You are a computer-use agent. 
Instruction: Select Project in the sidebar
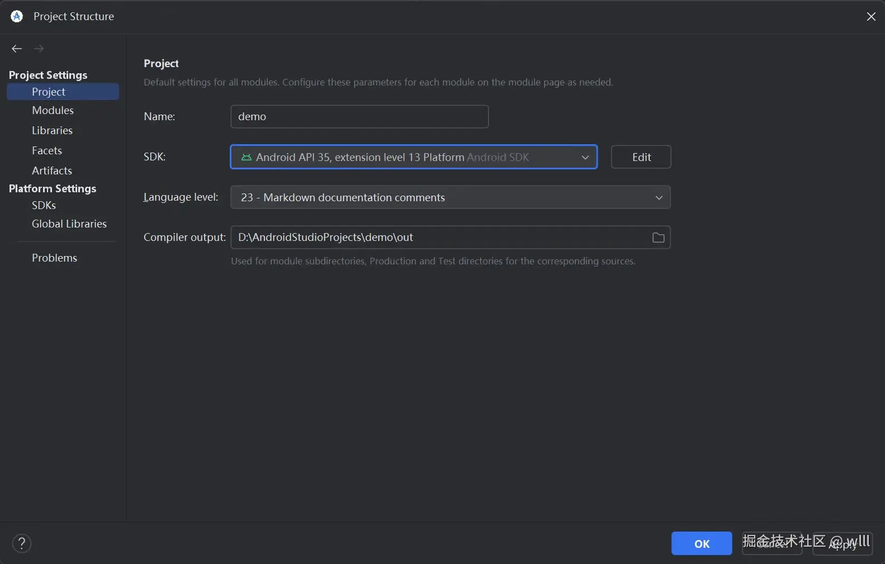click(x=49, y=92)
